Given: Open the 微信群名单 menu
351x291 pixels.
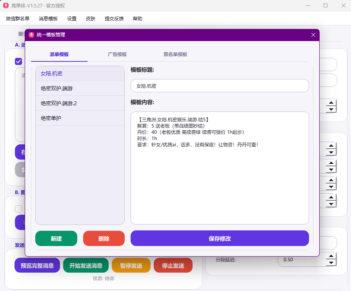Looking at the screenshot, I should coord(18,18).
